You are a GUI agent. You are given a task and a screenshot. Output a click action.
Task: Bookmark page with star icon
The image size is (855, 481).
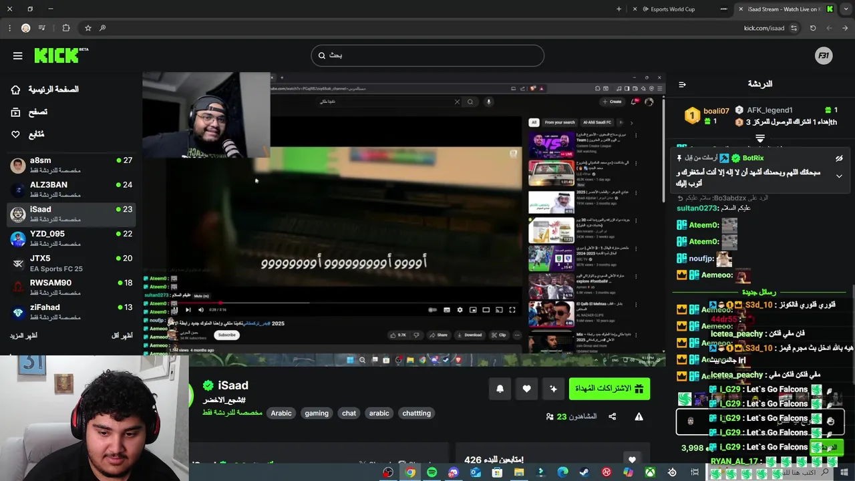point(88,28)
